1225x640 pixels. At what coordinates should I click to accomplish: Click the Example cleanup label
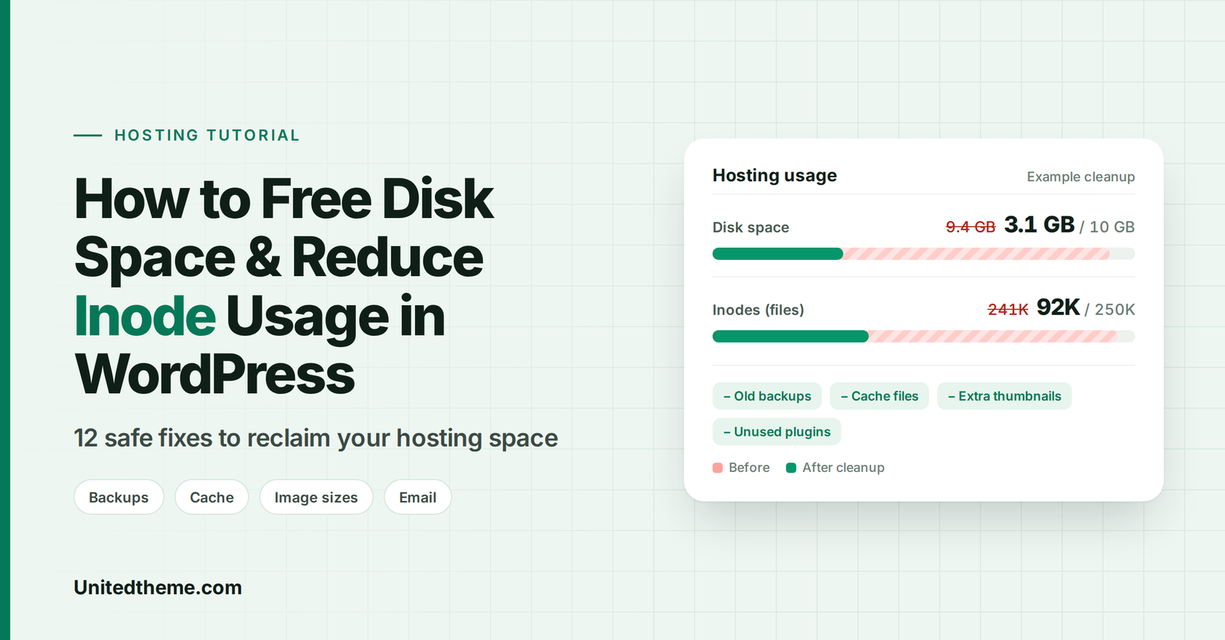coord(1080,177)
